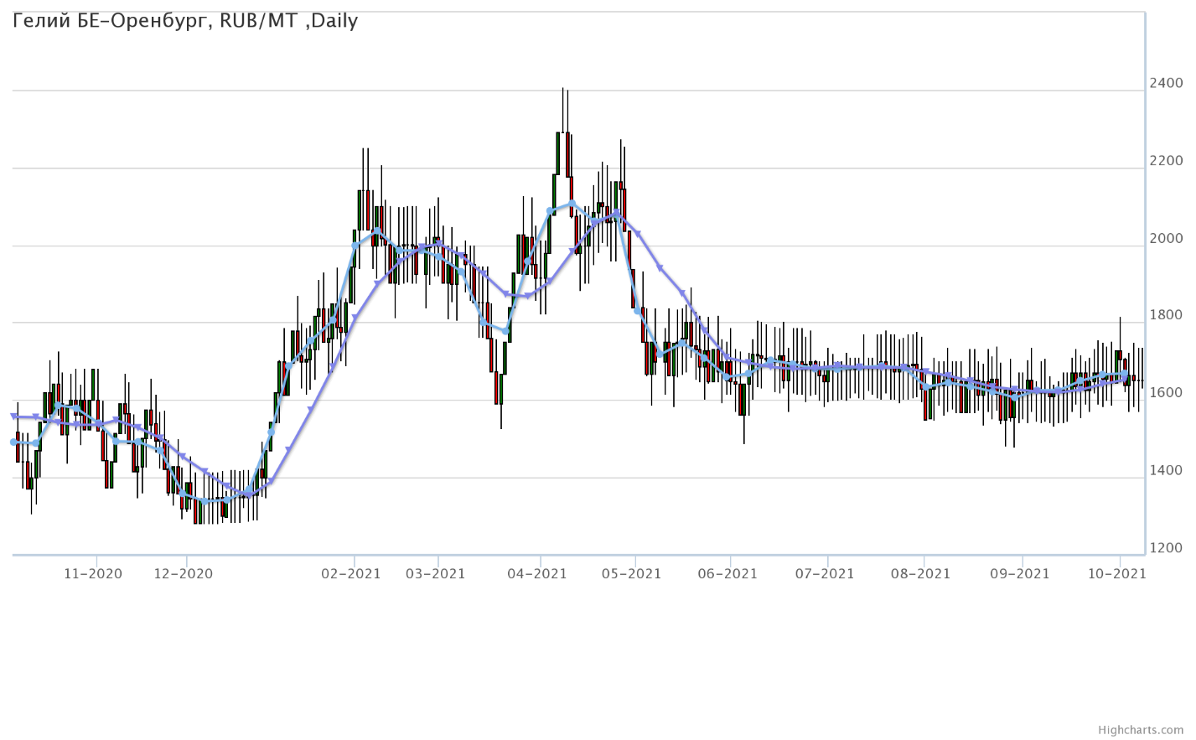Image resolution: width=1196 pixels, height=740 pixels.
Task: Open the Highcharts.com credits link
Action: [x=1152, y=731]
